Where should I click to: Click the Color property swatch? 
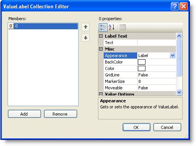point(142,68)
